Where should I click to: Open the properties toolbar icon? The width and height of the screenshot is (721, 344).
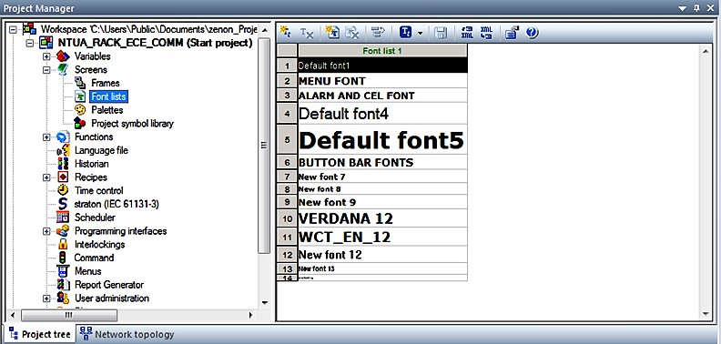[512, 32]
